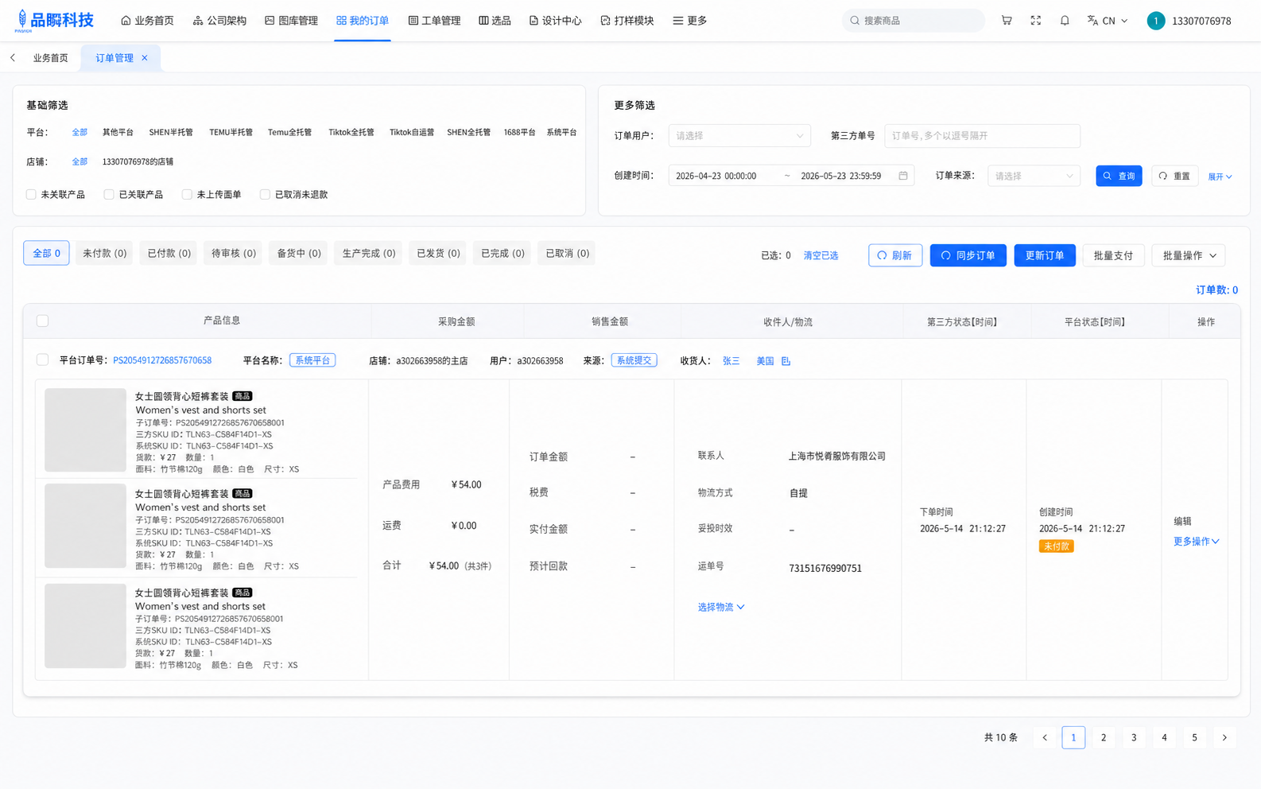The image size is (1261, 789).
Task: Check the 未上传面单 checkbox
Action: pyautogui.click(x=187, y=194)
